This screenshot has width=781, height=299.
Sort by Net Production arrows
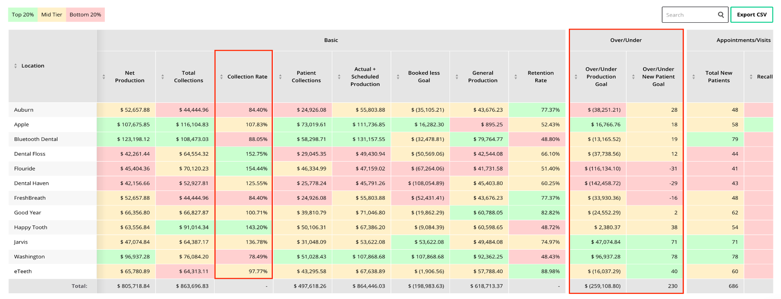pyautogui.click(x=104, y=77)
